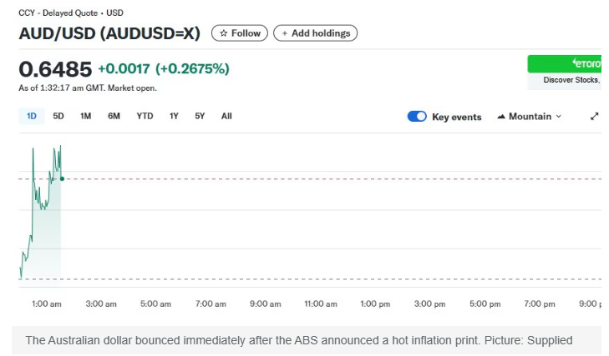Select the 5Y time range
Viewport: 609px width, 356px height.
pyautogui.click(x=200, y=116)
